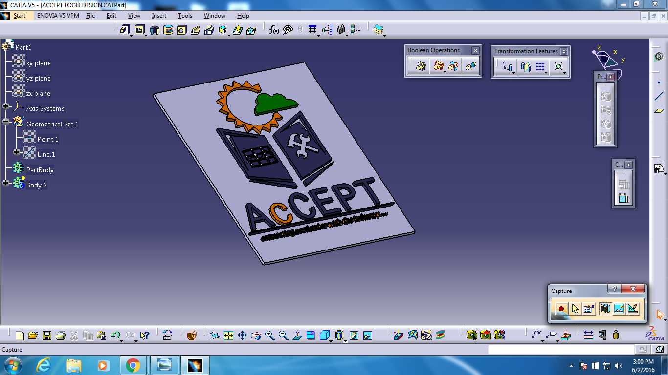Open the Tools menu
The image size is (668, 375).
[185, 16]
